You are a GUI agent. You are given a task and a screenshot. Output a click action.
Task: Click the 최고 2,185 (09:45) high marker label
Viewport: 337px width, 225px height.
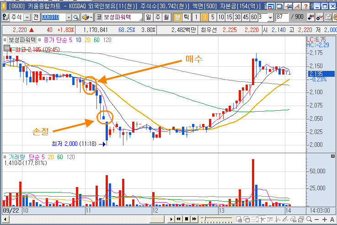[x=37, y=50]
